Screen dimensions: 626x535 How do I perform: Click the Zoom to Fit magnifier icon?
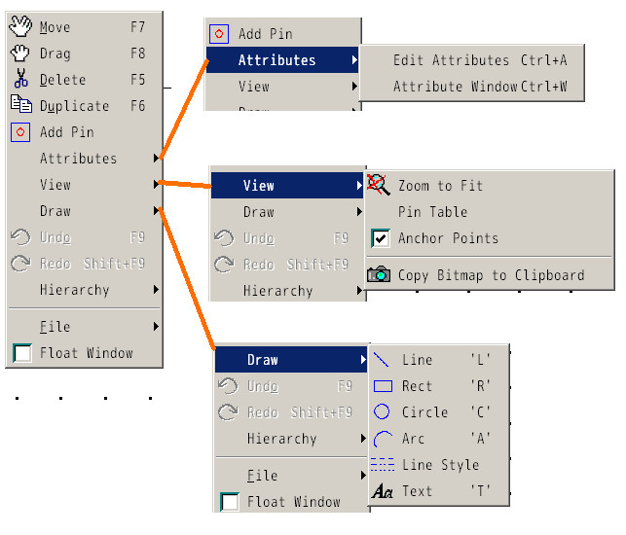[x=380, y=185]
